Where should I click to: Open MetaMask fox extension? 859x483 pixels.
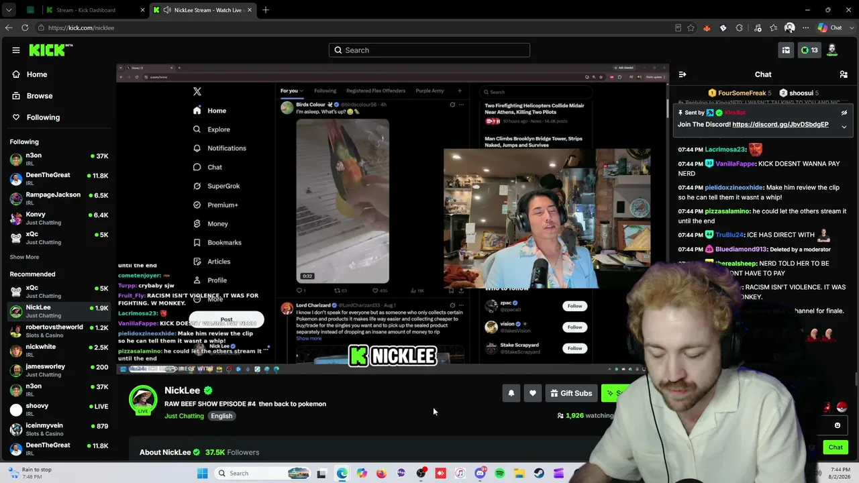coord(707,28)
